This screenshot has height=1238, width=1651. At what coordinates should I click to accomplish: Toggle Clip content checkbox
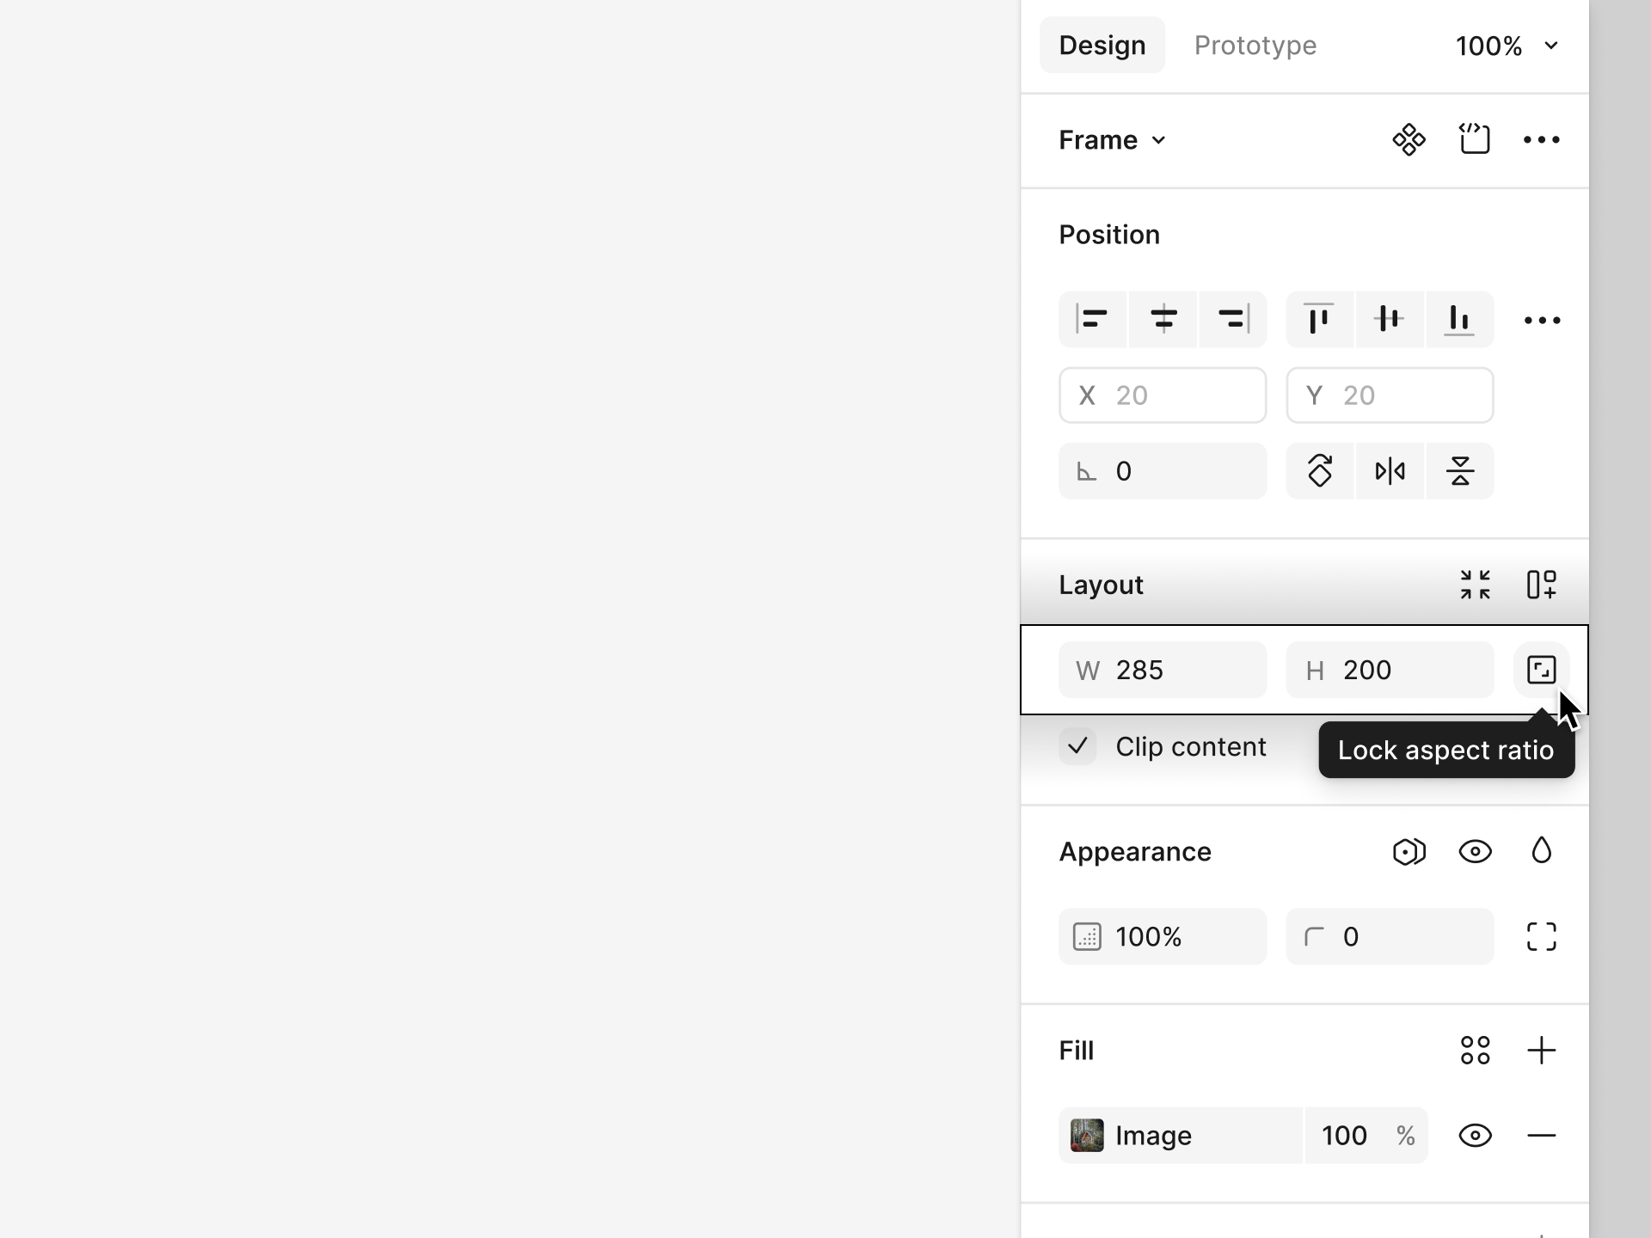coord(1080,745)
